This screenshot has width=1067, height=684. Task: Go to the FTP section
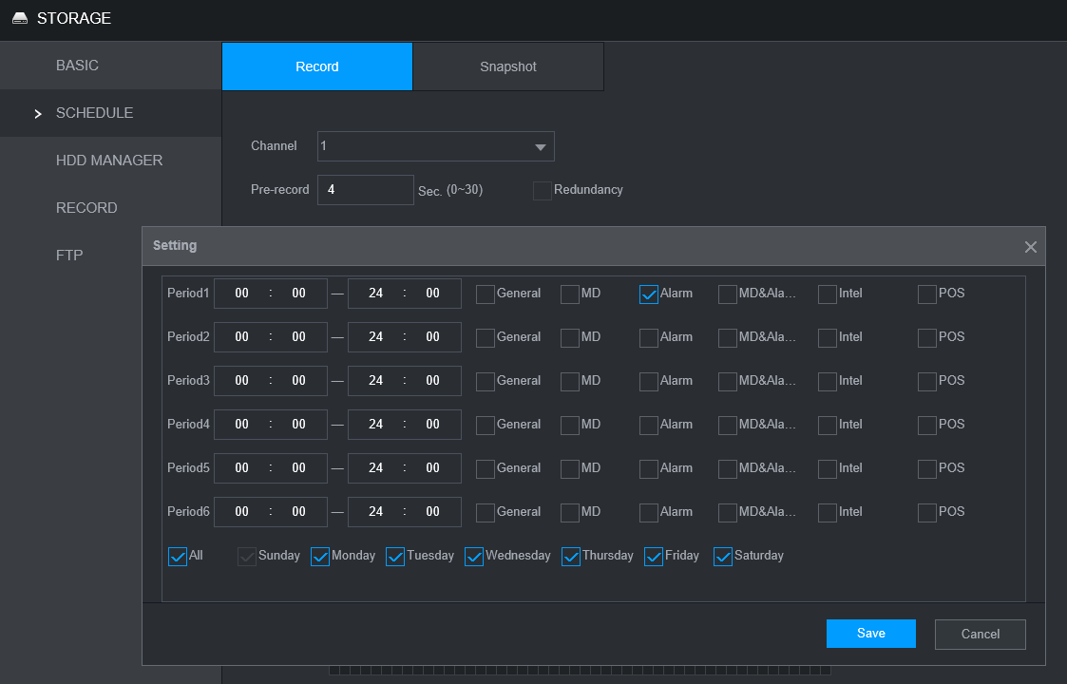(x=69, y=256)
